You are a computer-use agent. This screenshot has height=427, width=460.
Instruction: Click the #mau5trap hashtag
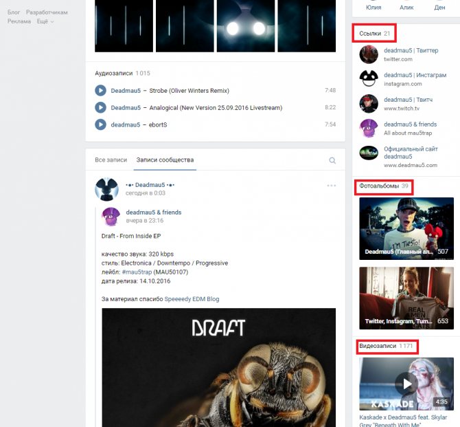point(137,272)
